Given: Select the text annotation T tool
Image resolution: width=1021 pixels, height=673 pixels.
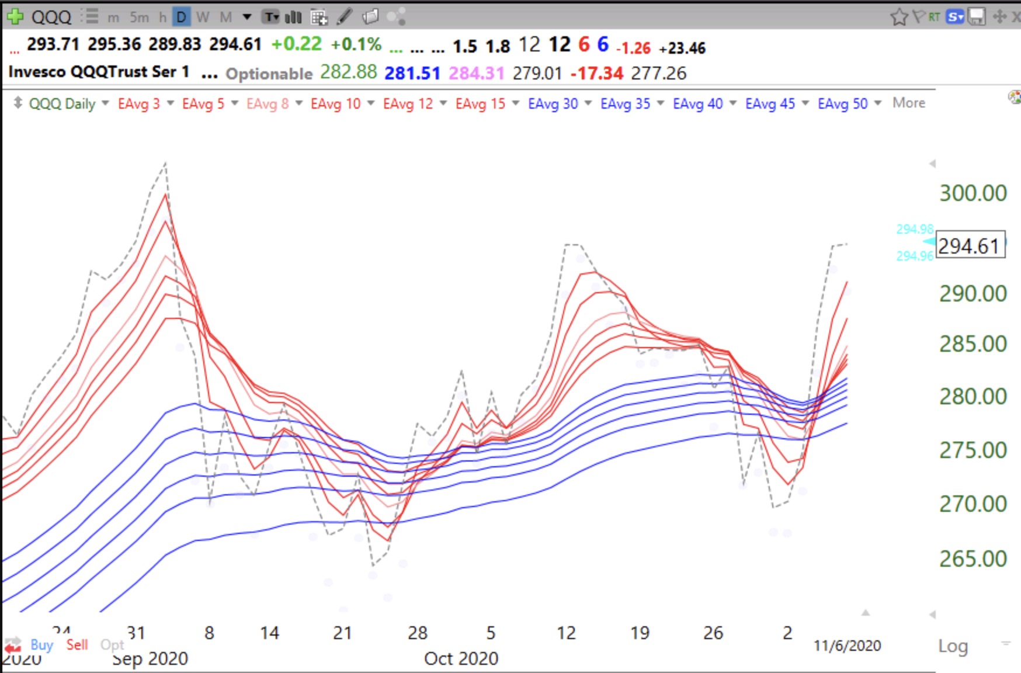Looking at the screenshot, I should tap(270, 17).
